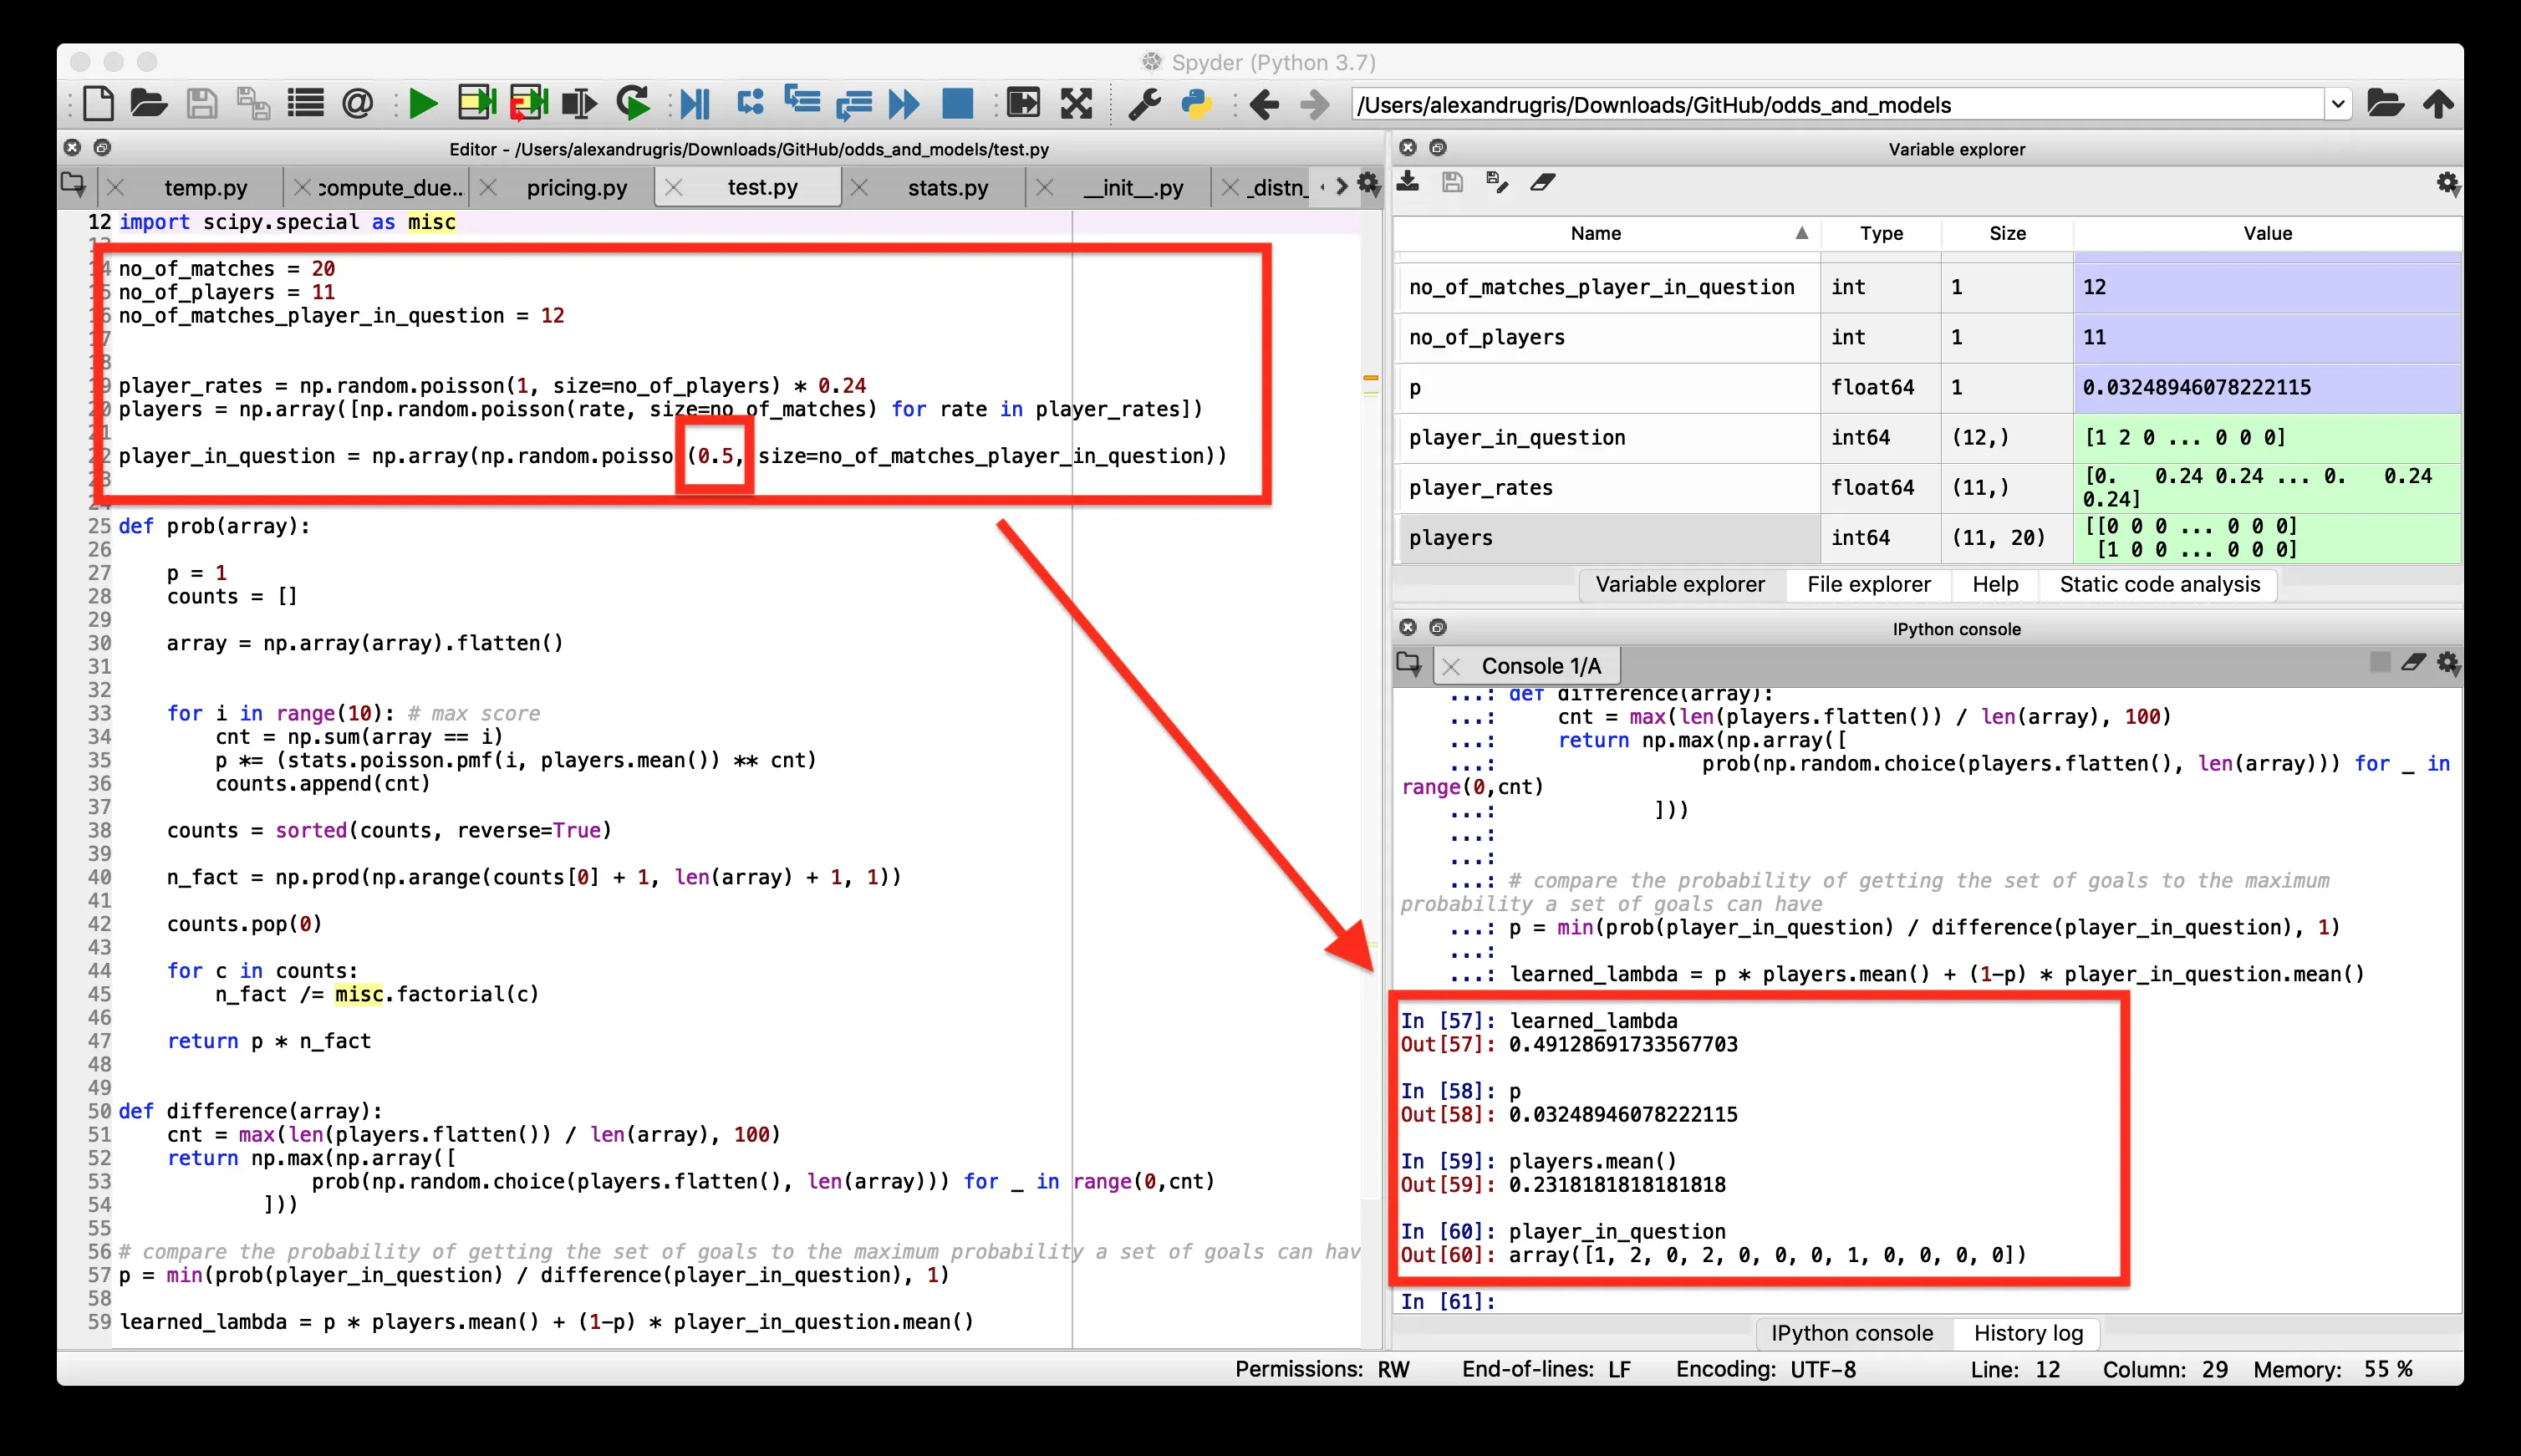Open IPython console options gear menu

[2447, 663]
